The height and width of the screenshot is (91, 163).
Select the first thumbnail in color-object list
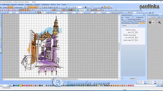pos(150,22)
